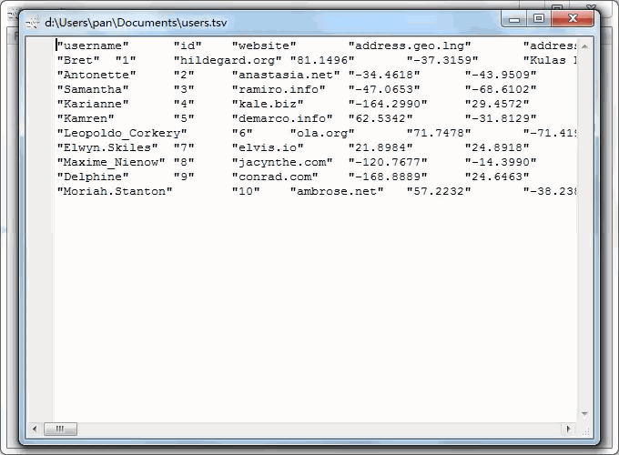
Task: Click on "Maxime_Nienow" in the text
Action: tap(111, 162)
